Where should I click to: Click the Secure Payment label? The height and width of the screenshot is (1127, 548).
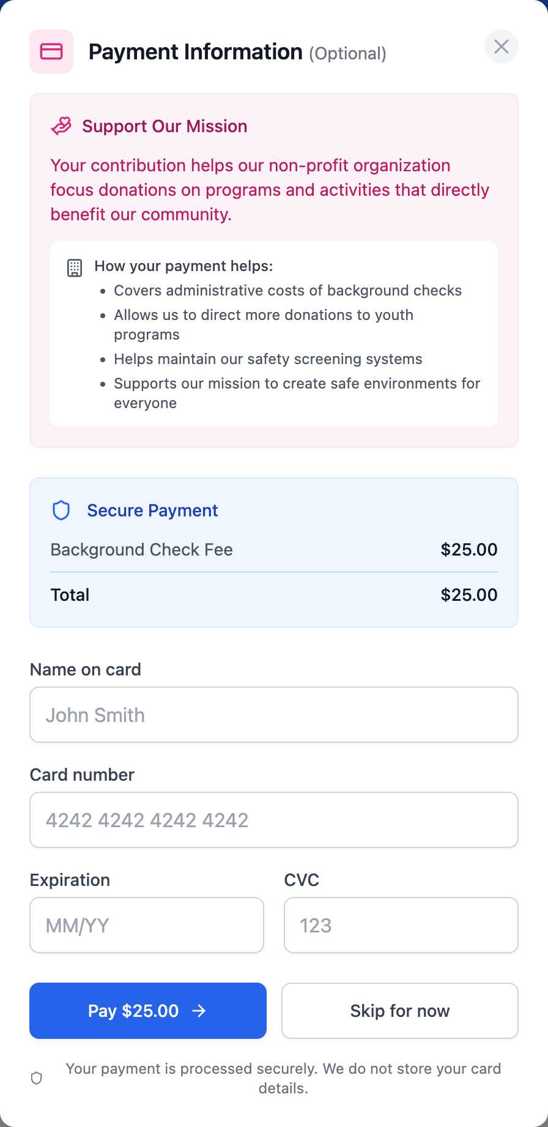(152, 510)
